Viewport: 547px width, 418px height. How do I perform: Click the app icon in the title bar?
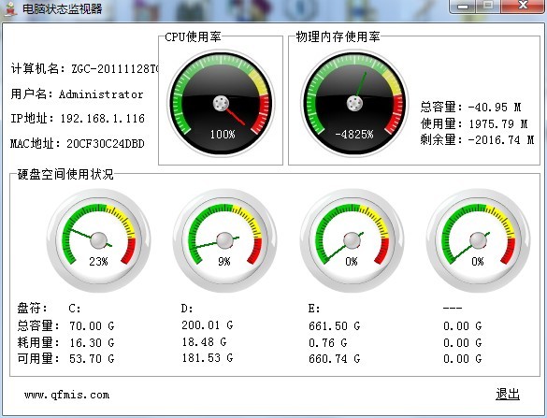tap(10, 8)
